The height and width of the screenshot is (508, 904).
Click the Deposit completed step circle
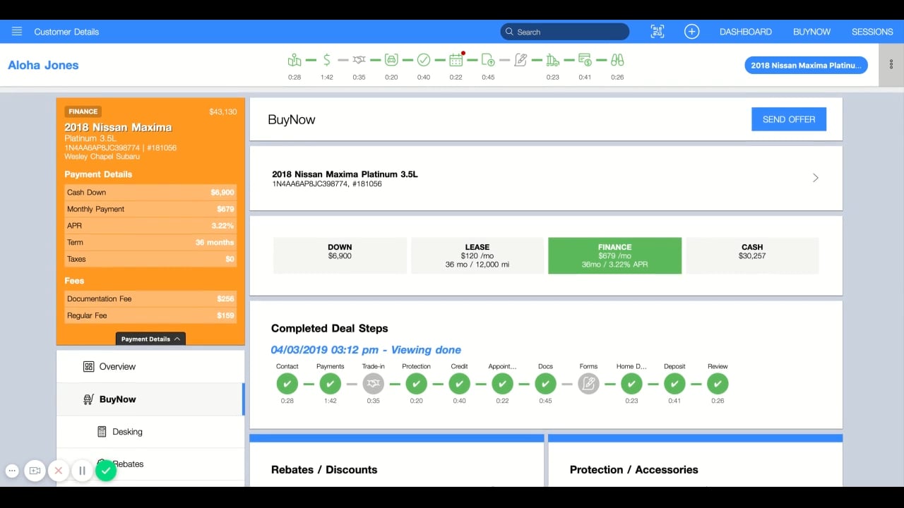[x=674, y=384]
